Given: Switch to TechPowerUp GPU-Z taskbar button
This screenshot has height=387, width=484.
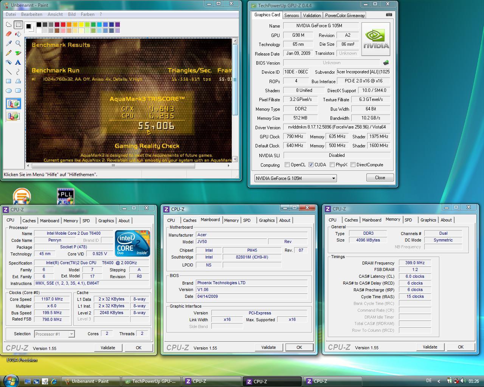Looking at the screenshot, I should [x=151, y=381].
